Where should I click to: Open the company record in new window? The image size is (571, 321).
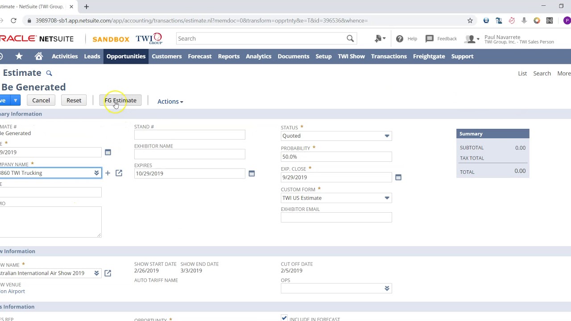119,173
